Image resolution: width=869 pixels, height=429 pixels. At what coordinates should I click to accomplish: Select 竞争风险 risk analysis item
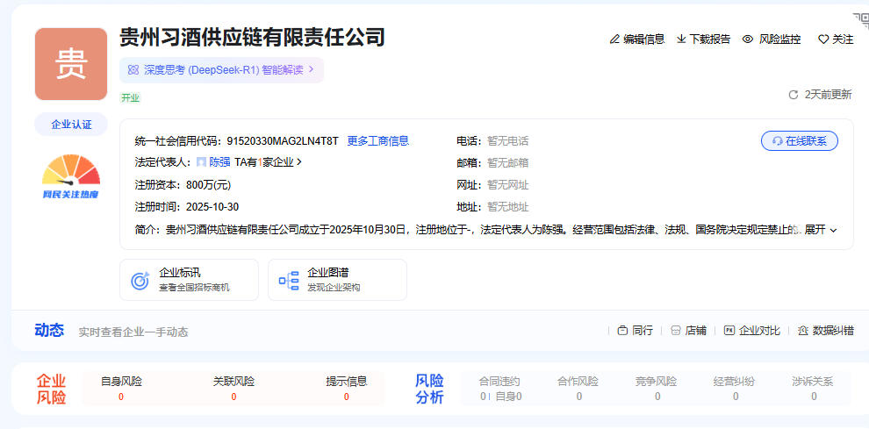coord(657,388)
